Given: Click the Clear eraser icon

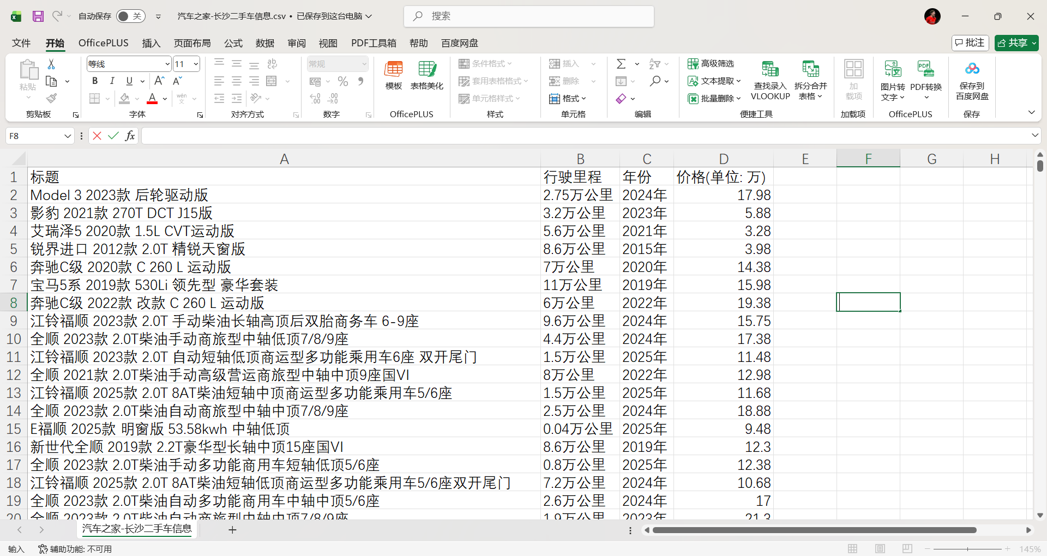Looking at the screenshot, I should click(x=621, y=99).
